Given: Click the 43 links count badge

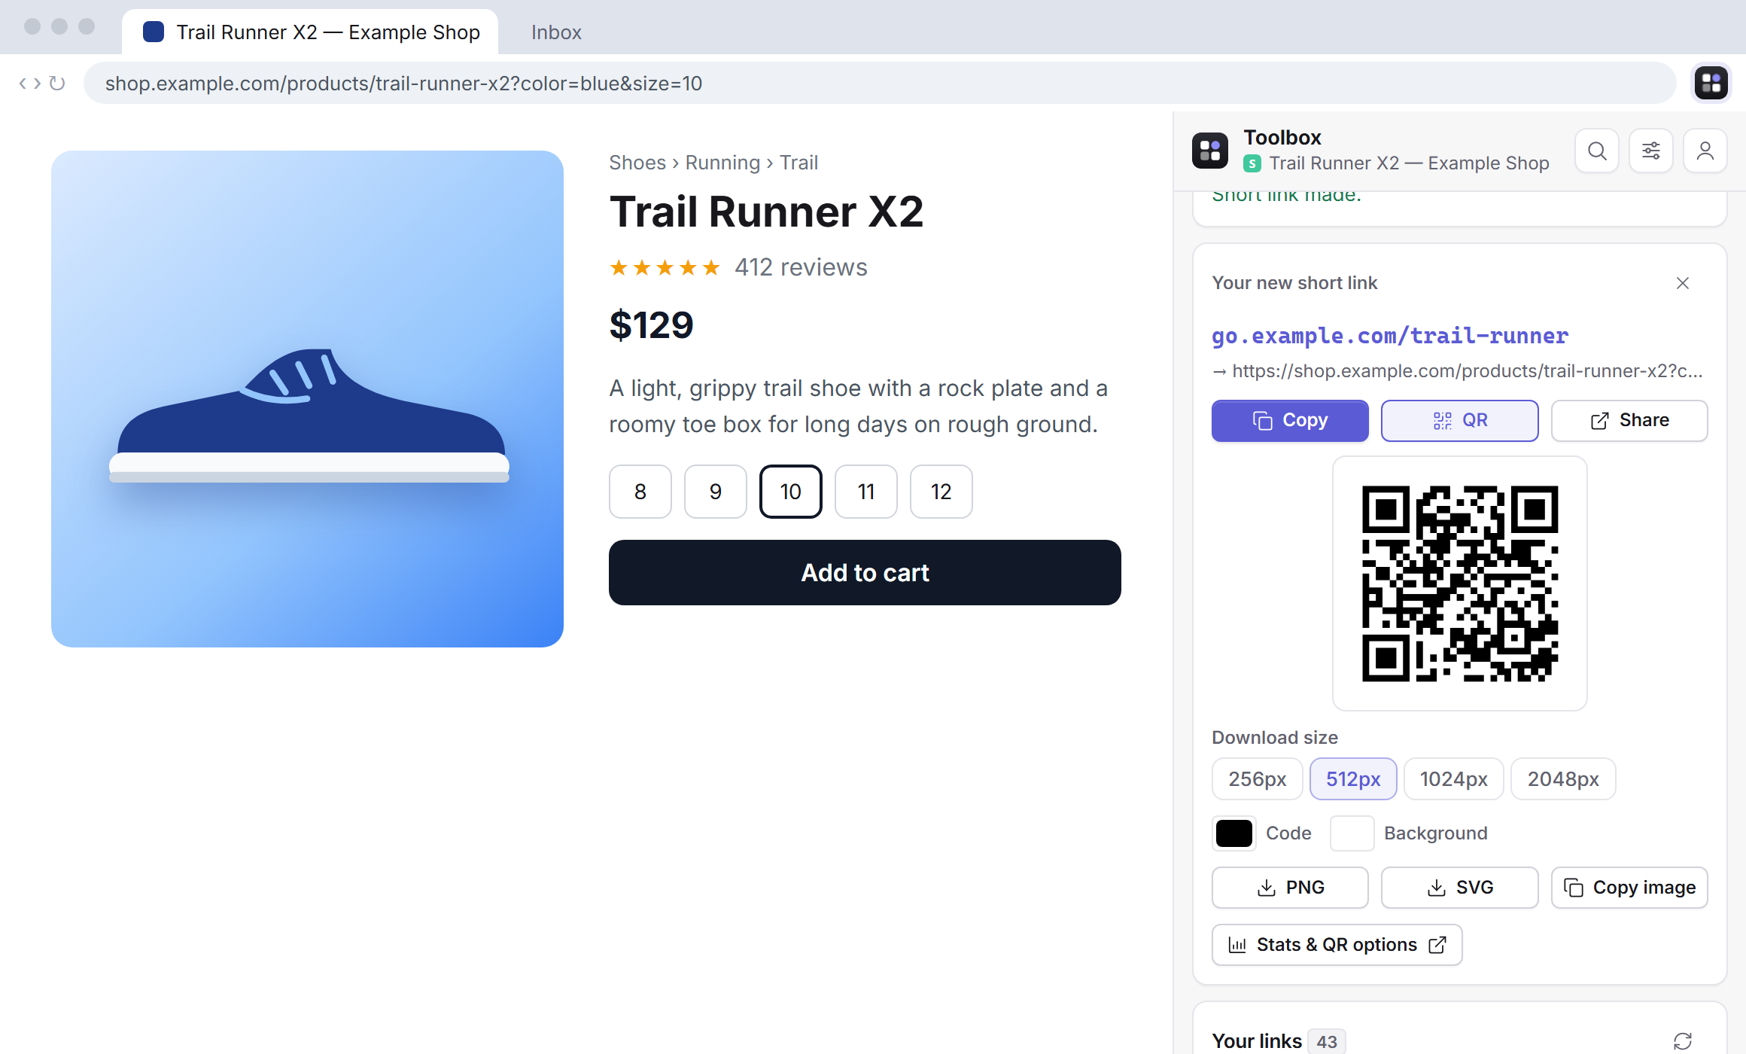Looking at the screenshot, I should coord(1326,1042).
